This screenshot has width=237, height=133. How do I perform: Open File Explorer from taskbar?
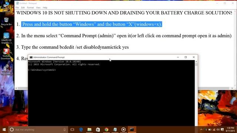coord(89,130)
